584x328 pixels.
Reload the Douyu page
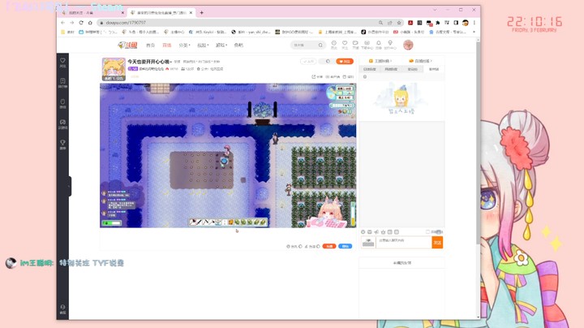81,23
